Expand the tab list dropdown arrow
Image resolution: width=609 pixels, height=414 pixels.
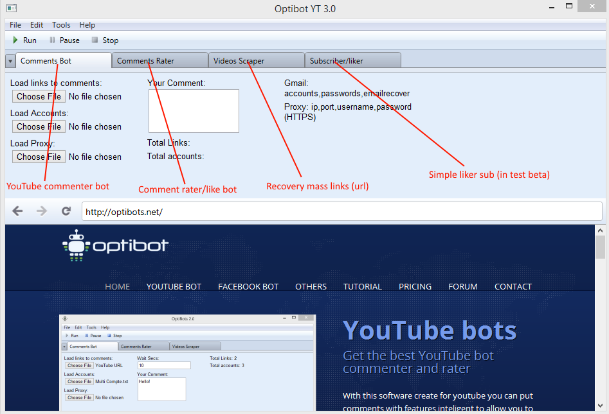(x=10, y=61)
